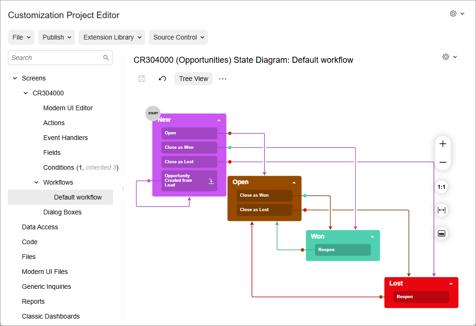Collapse the Won state box
The height and width of the screenshot is (326, 476).
coord(373,236)
